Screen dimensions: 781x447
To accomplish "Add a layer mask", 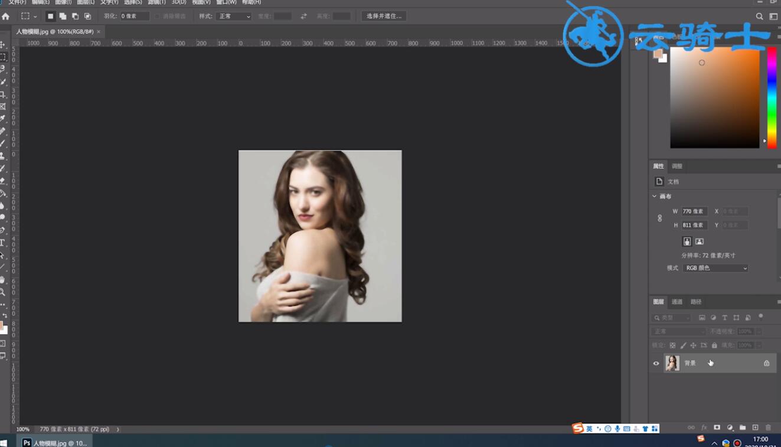I will coord(717,428).
